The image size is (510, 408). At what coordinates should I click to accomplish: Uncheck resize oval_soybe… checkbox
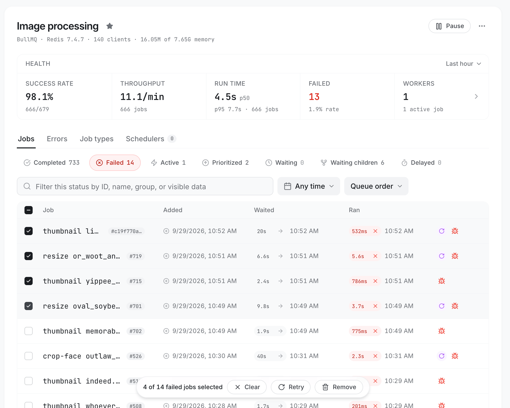point(29,306)
